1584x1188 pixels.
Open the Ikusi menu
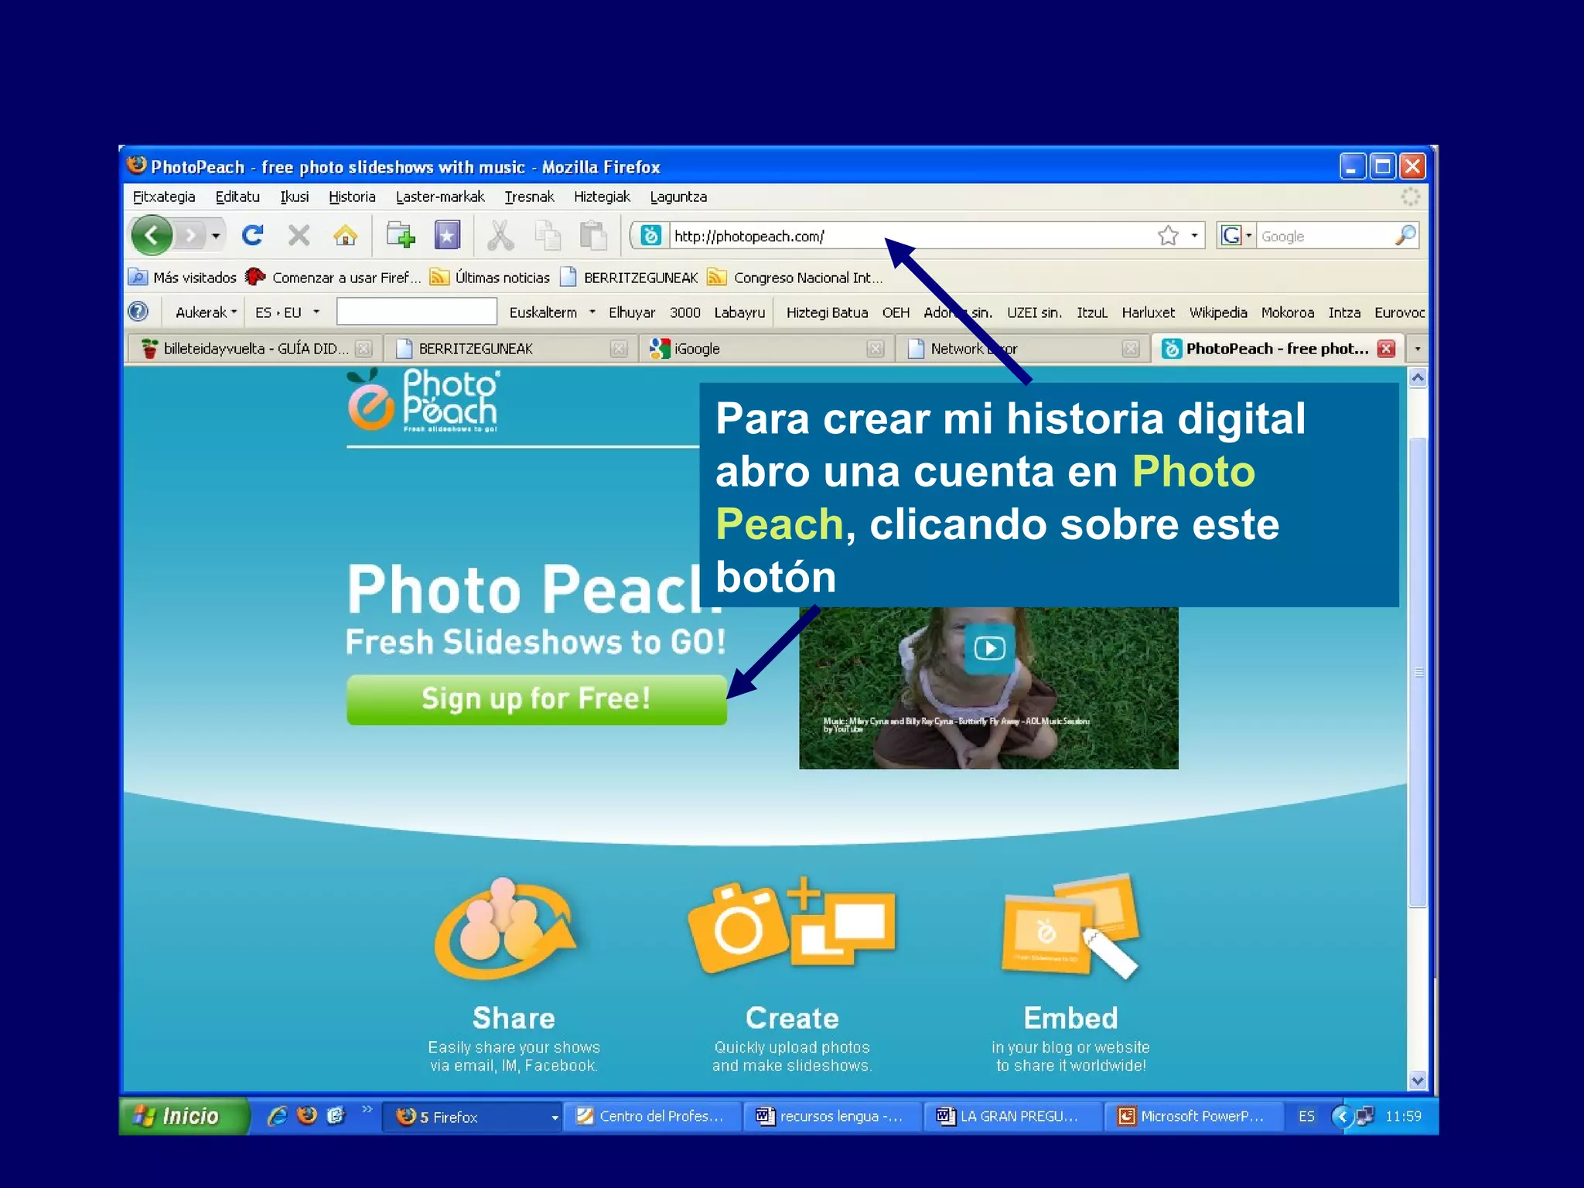coord(294,196)
